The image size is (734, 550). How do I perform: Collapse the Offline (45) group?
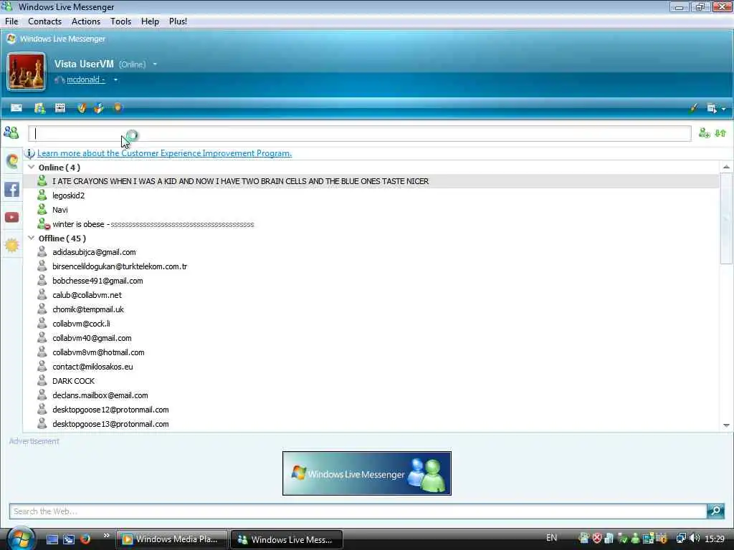[x=32, y=238]
